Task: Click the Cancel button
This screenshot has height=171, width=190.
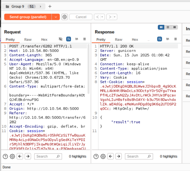Action: pyautogui.click(x=81, y=17)
